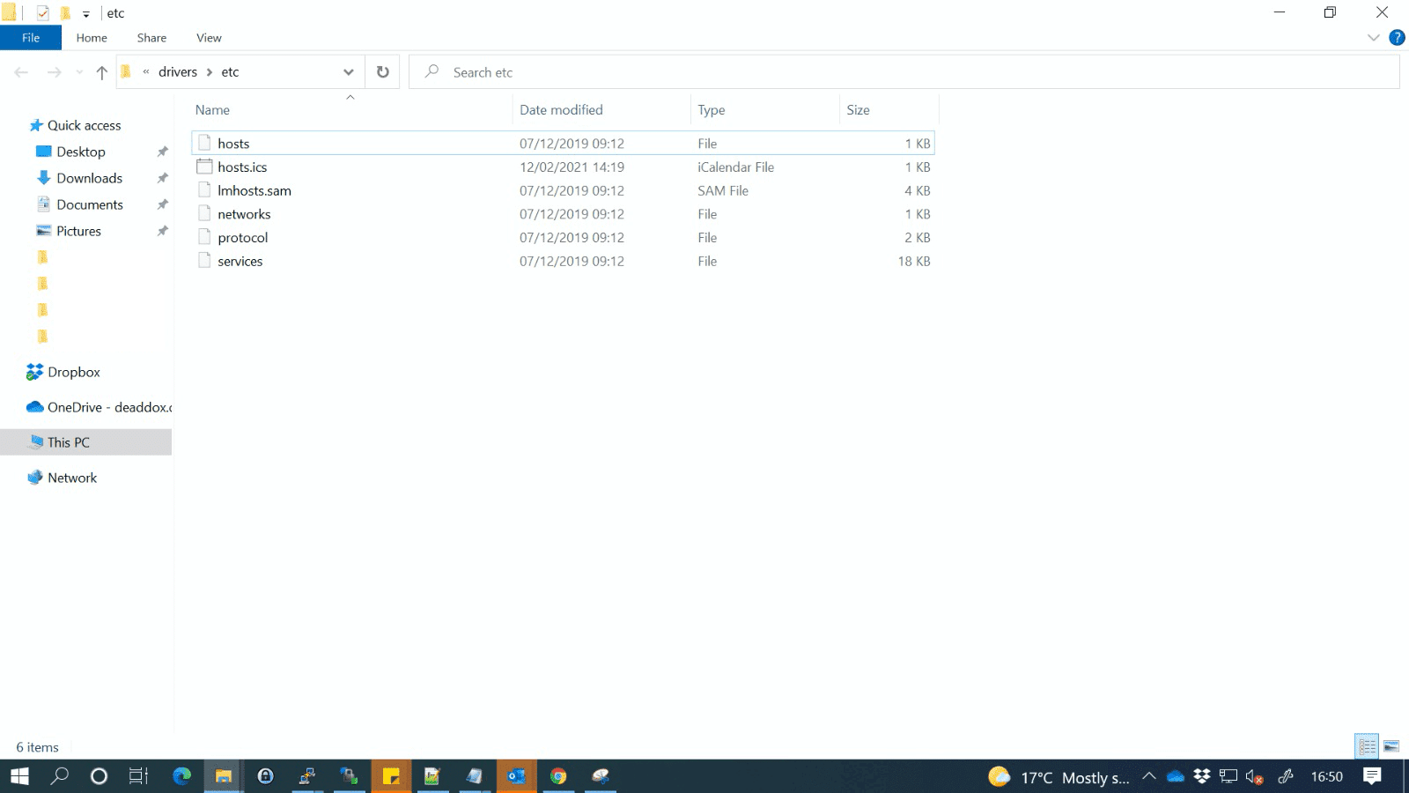Unmute the volume in the system tray
This screenshot has width=1409, height=793.
coord(1254,777)
